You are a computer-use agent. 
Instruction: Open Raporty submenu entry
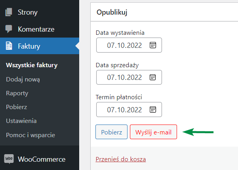coord(17,93)
